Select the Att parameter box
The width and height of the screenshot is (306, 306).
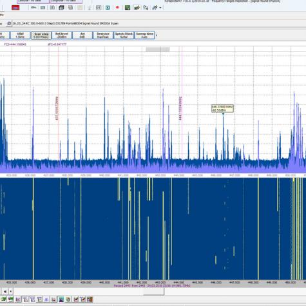click(x=82, y=35)
